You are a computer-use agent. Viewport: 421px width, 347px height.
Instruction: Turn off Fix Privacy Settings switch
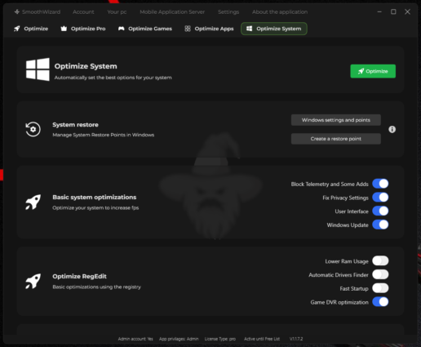pyautogui.click(x=380, y=198)
